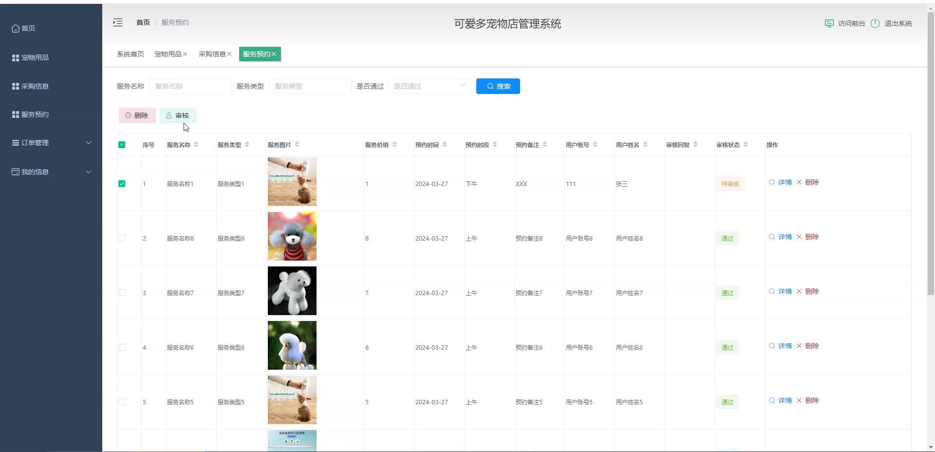Sort by the 审核状态 column arrows
Viewport: 935px width, 452px height.
click(x=746, y=145)
